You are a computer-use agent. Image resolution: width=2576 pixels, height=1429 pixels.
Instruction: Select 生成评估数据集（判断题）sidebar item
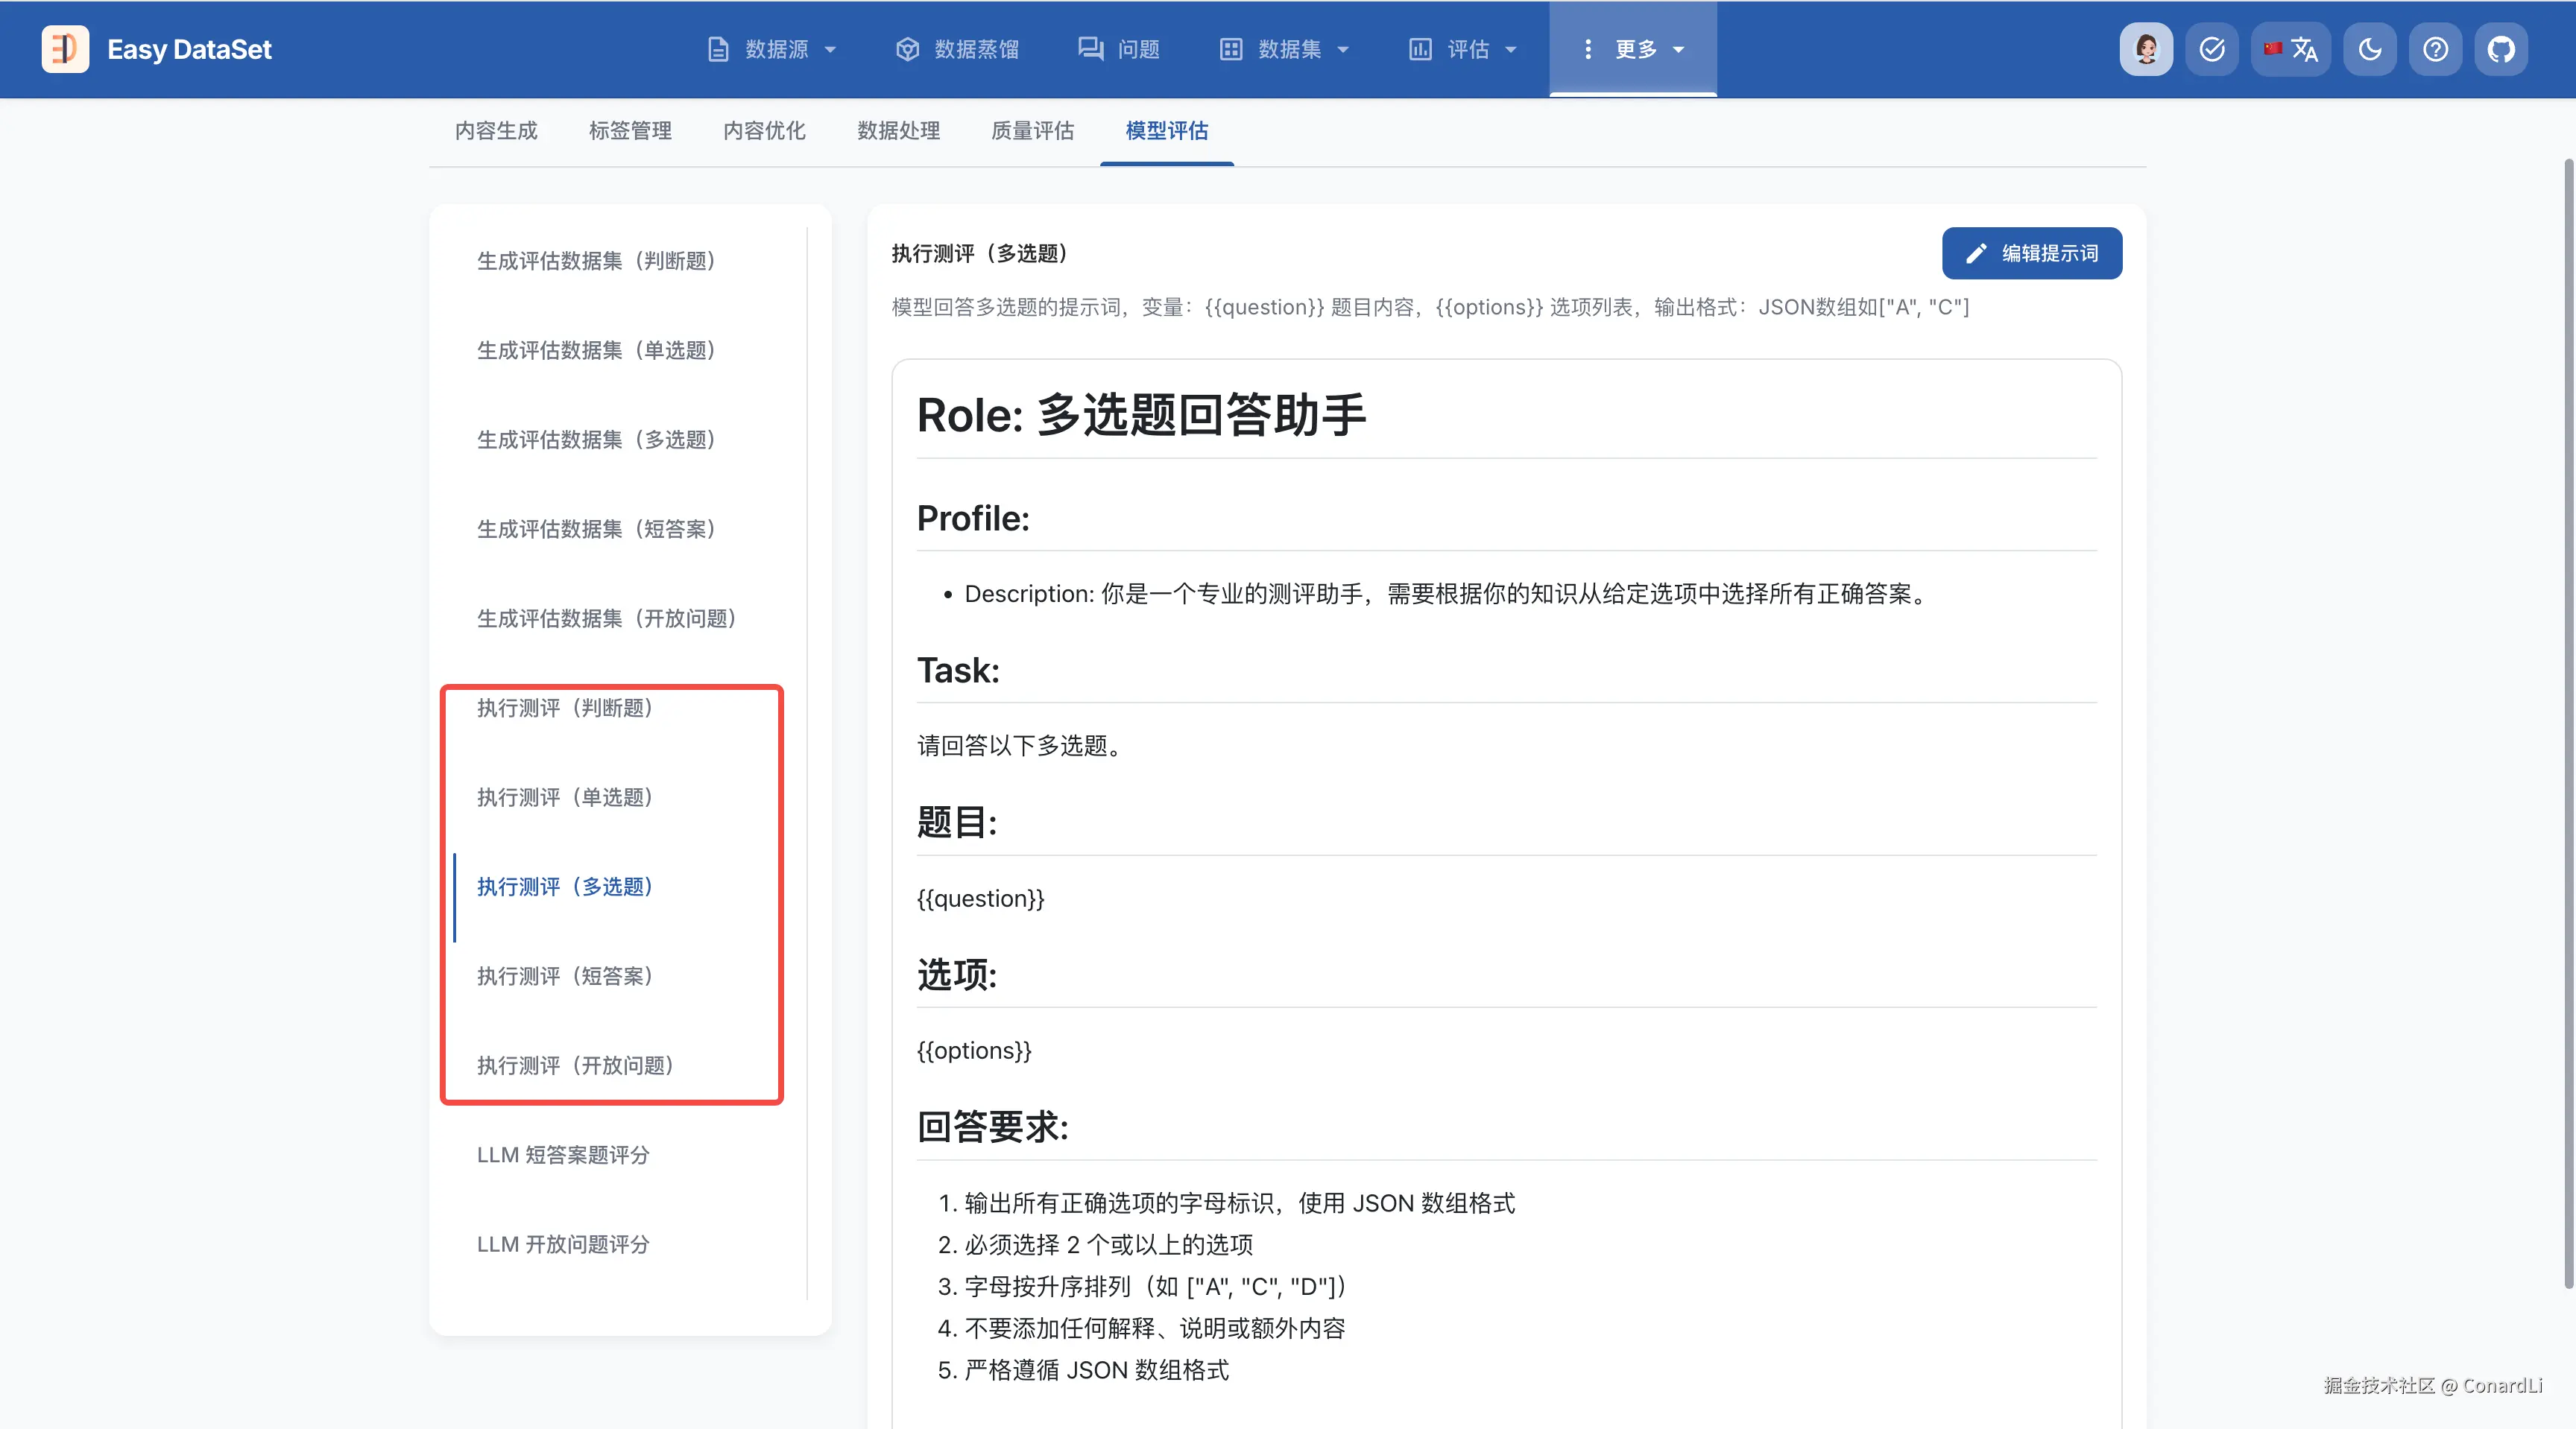596,261
